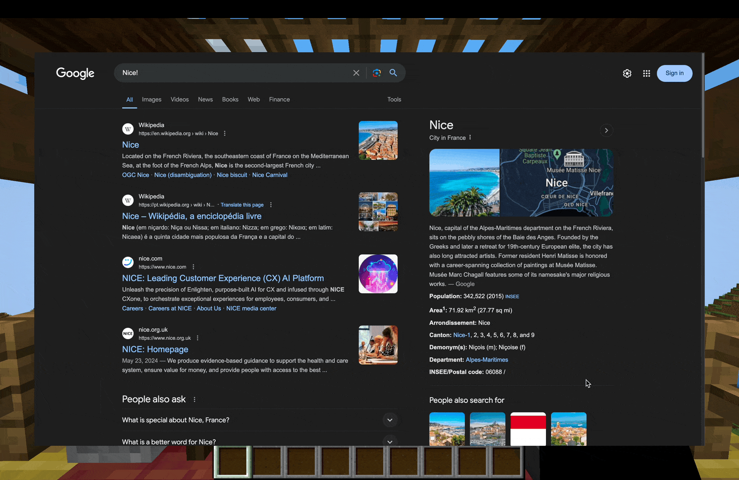Screen dimensions: 739x480
Task: Open three-dot menu next to City in France
Action: pos(470,138)
